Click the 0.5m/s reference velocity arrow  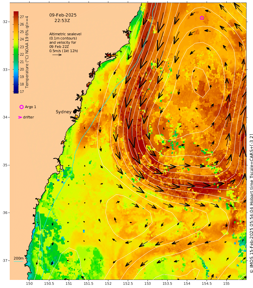[x=57, y=55]
